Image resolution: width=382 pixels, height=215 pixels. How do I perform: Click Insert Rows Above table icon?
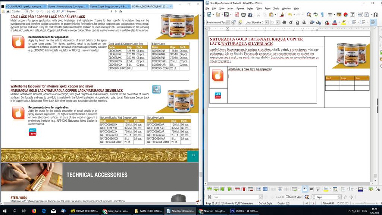209,189
